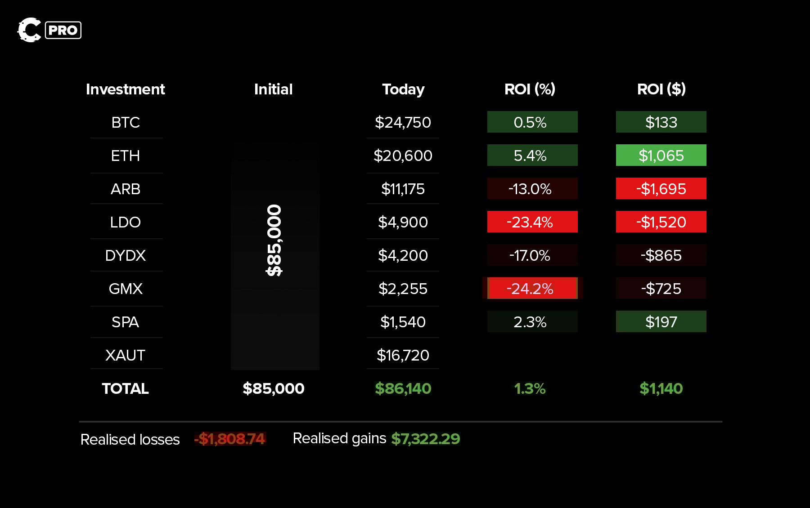Select the red -23.4% LDO cell
The width and height of the screenshot is (810, 508).
[x=532, y=222]
